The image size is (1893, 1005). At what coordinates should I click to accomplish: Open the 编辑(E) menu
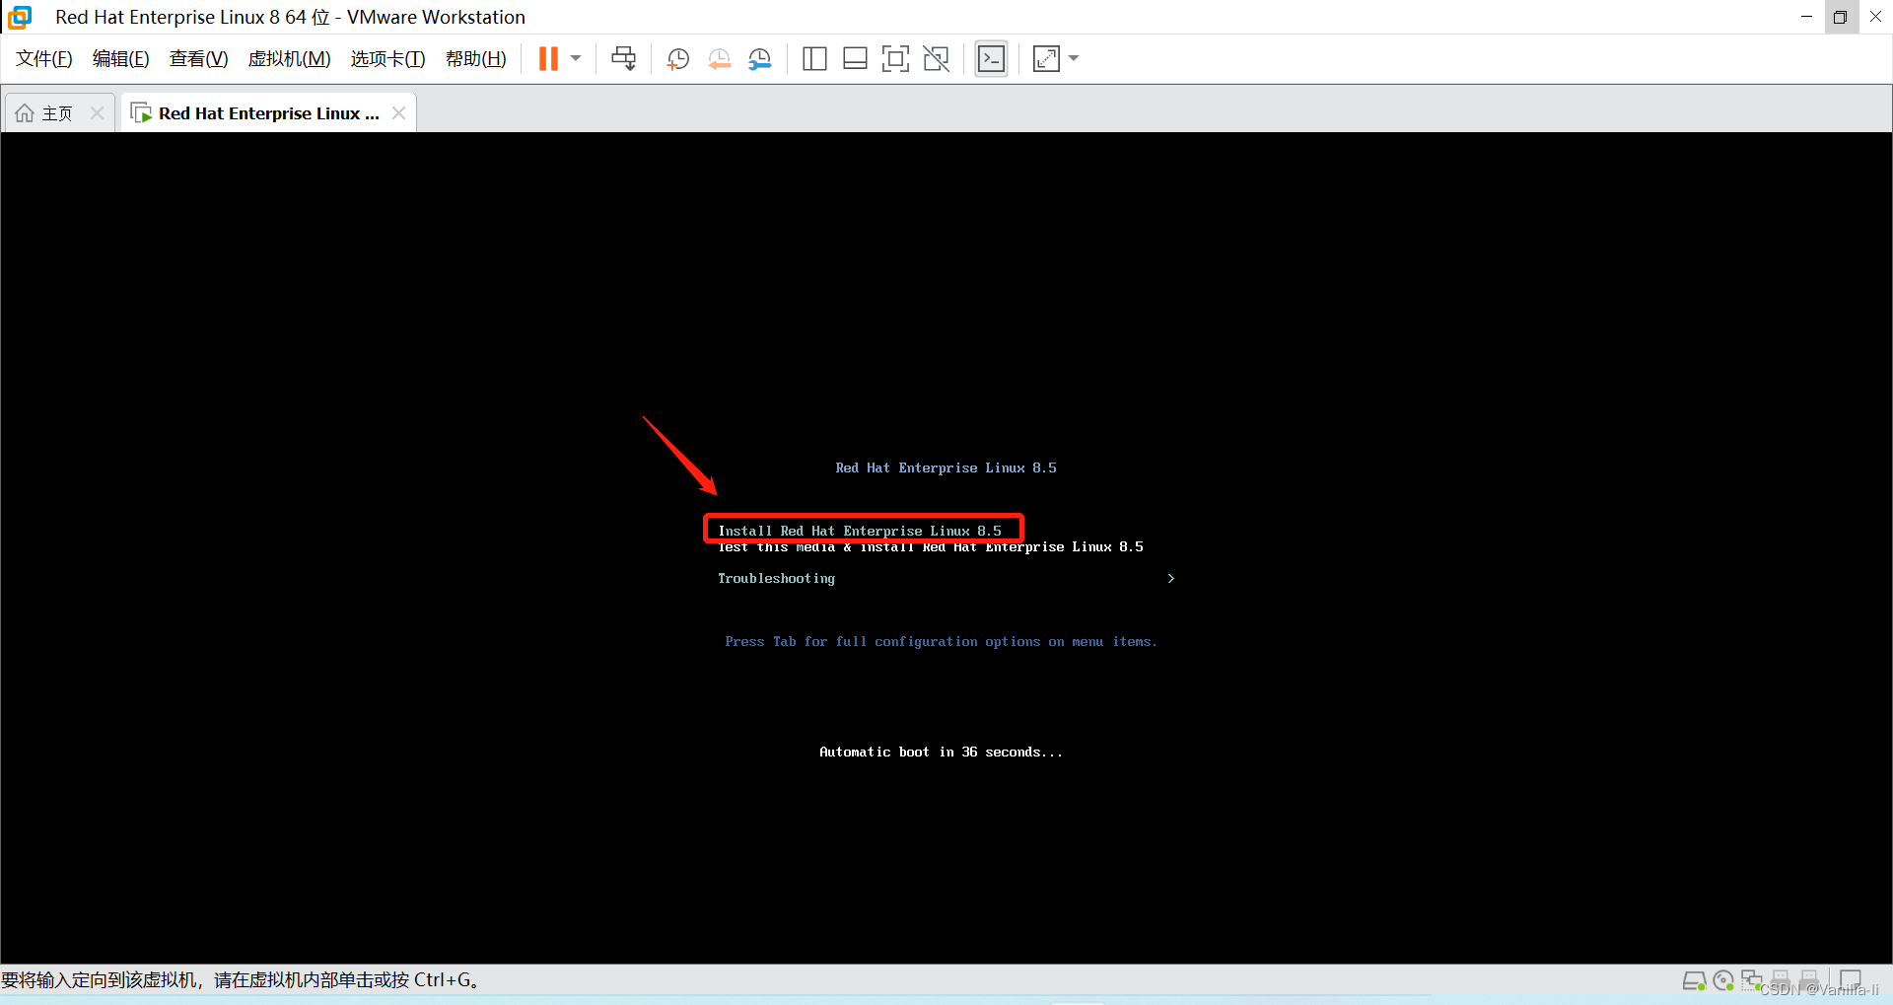120,59
